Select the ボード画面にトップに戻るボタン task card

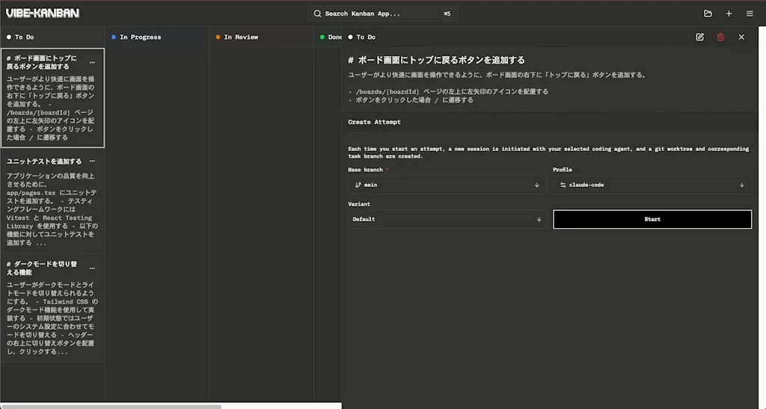click(53, 98)
